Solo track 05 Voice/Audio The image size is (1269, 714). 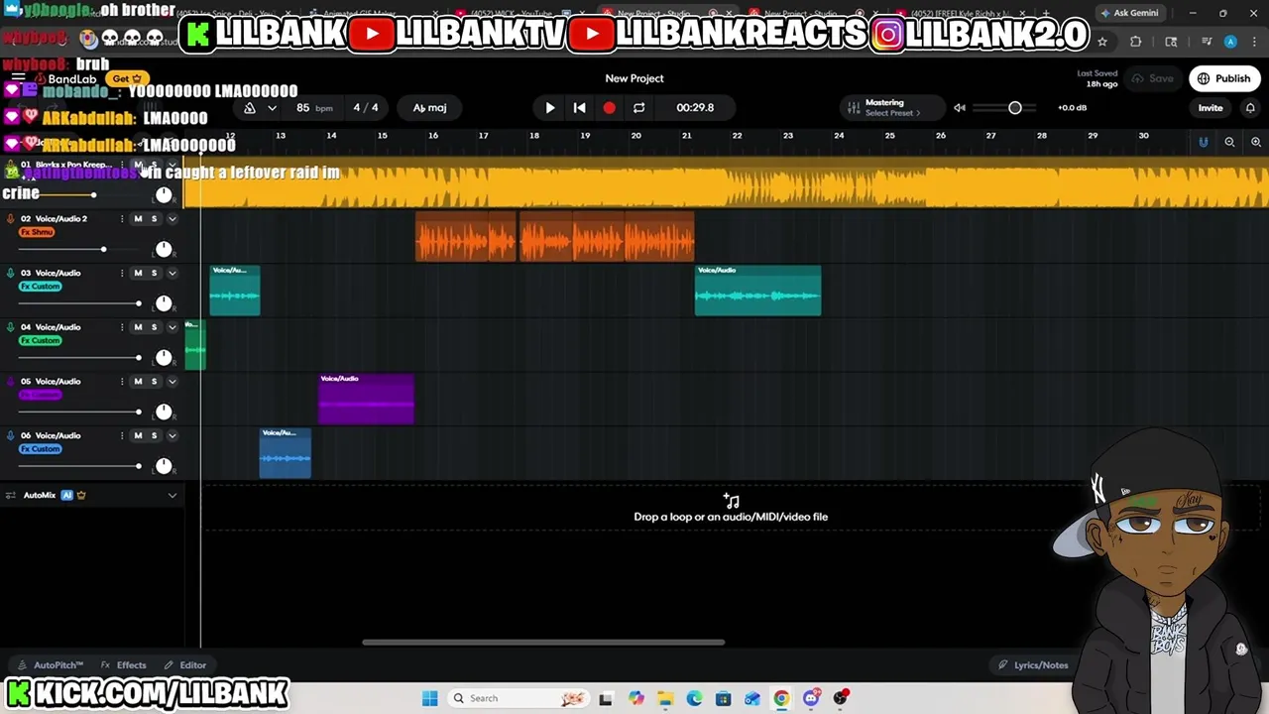154,381
